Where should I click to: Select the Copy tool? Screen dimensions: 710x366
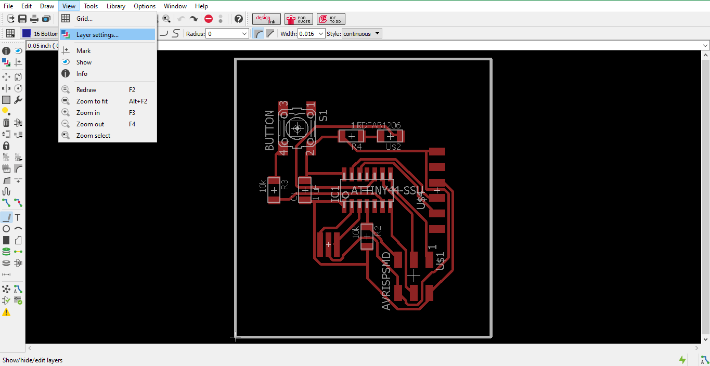pos(18,77)
